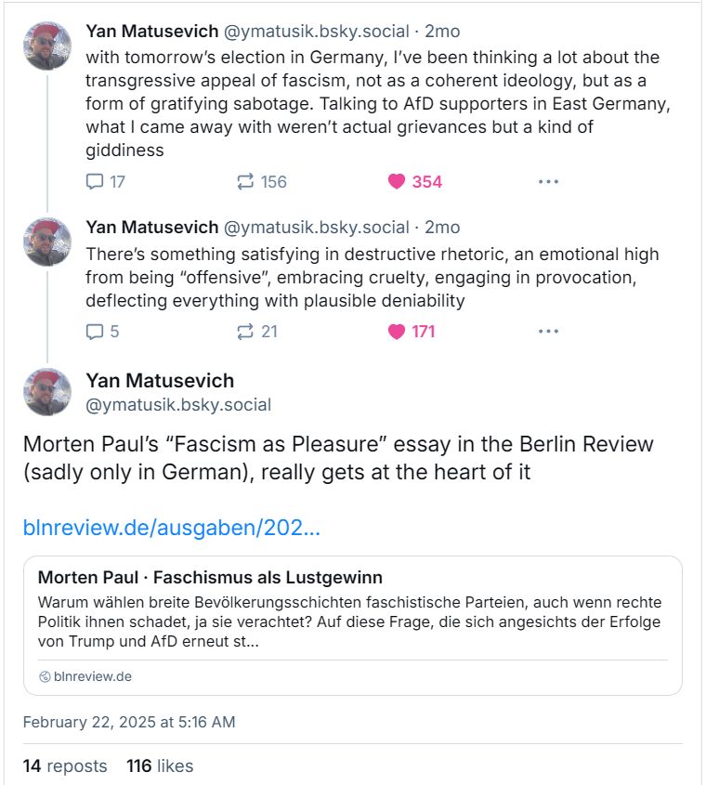
Task: Expand more options on second post
Action: [x=548, y=332]
